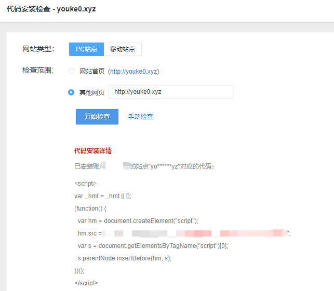Screen dimensions: 334x291
Task: Choose the 网站首页 radio option
Action: pyautogui.click(x=71, y=71)
